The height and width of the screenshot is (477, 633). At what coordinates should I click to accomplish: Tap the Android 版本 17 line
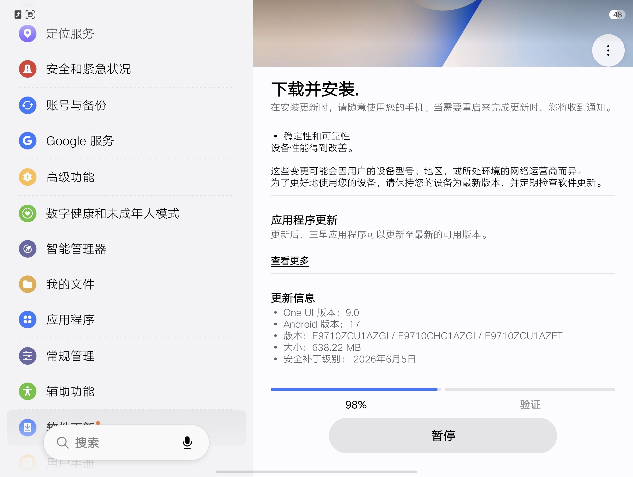(x=322, y=324)
